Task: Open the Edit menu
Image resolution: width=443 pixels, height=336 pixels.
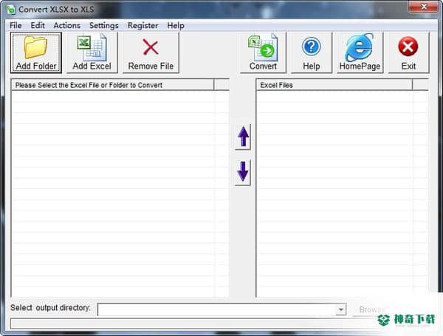Action: pyautogui.click(x=38, y=25)
